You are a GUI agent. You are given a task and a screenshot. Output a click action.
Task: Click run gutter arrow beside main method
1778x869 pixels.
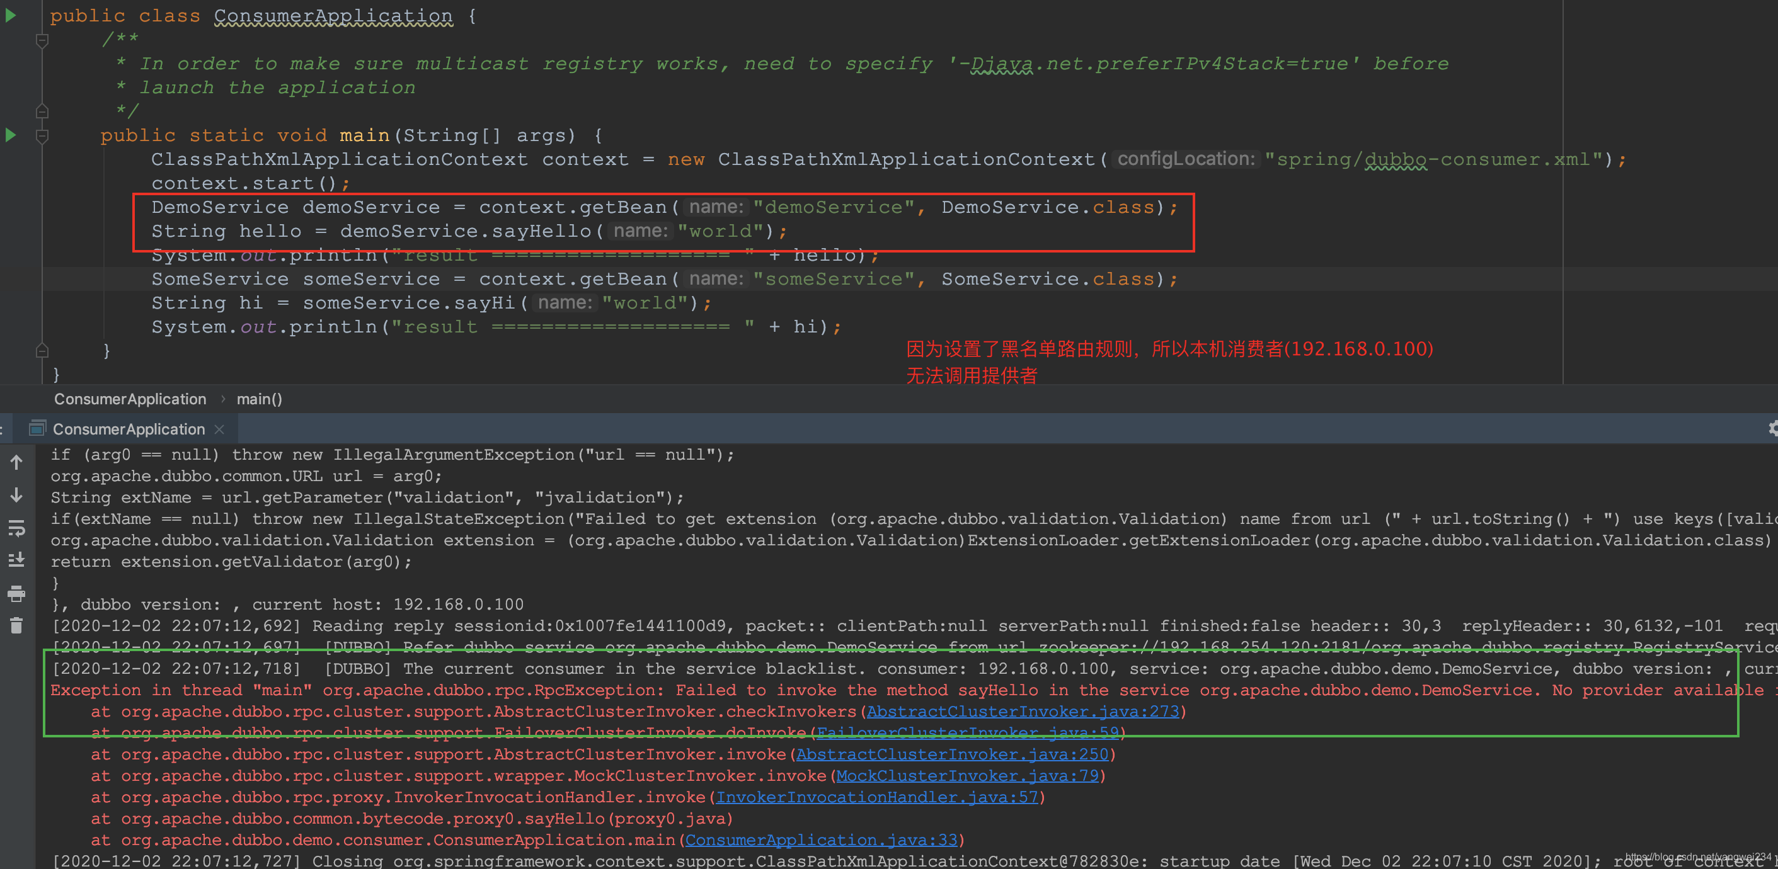pos(10,135)
